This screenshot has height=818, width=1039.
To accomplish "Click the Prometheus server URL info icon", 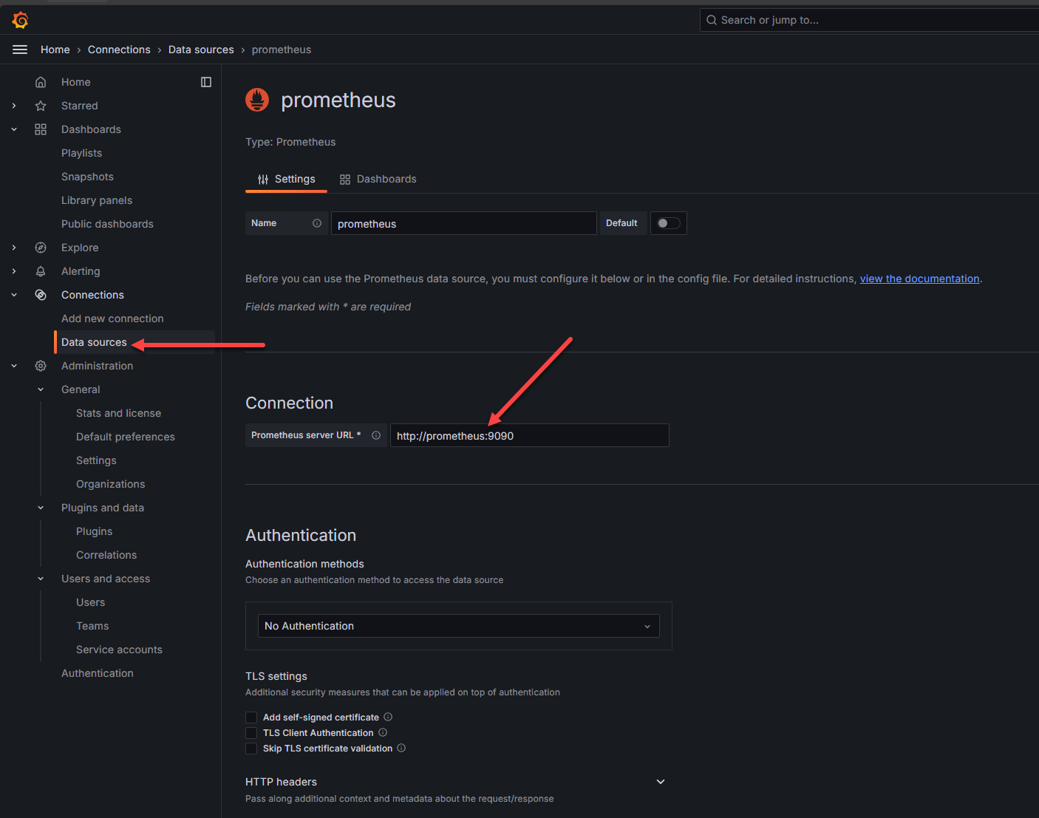I will click(x=376, y=435).
